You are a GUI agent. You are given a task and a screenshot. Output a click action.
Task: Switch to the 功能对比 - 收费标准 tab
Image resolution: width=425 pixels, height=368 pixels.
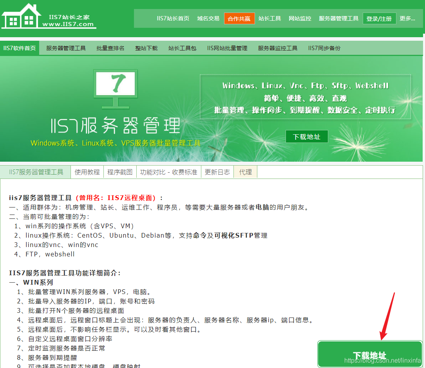pos(168,172)
